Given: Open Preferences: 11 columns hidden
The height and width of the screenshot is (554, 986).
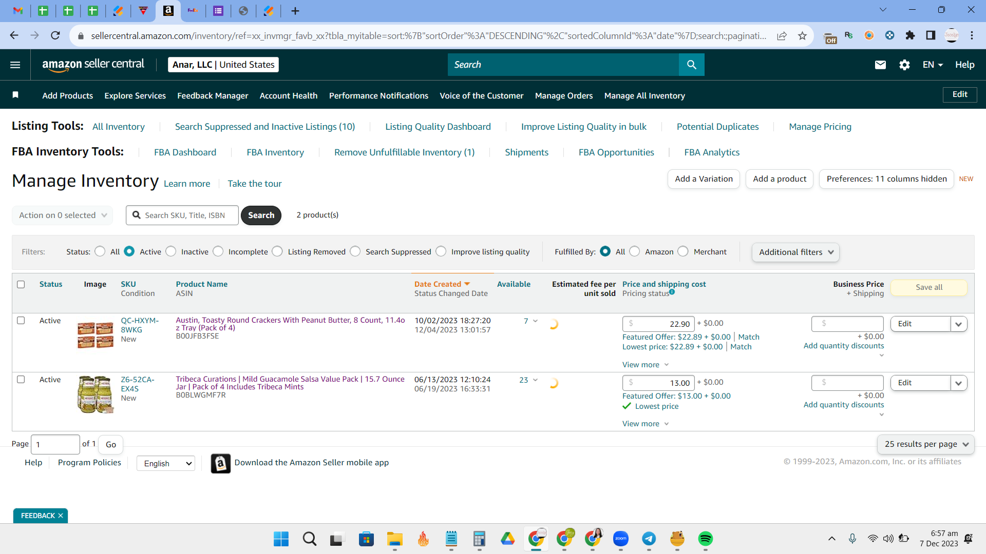Looking at the screenshot, I should pos(886,179).
